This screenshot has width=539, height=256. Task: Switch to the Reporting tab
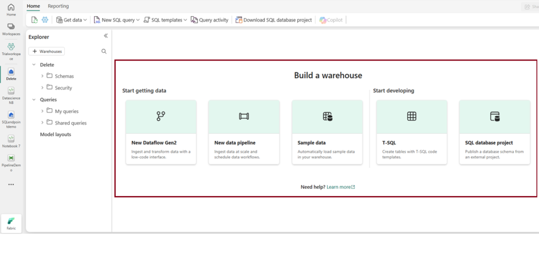pyautogui.click(x=58, y=6)
